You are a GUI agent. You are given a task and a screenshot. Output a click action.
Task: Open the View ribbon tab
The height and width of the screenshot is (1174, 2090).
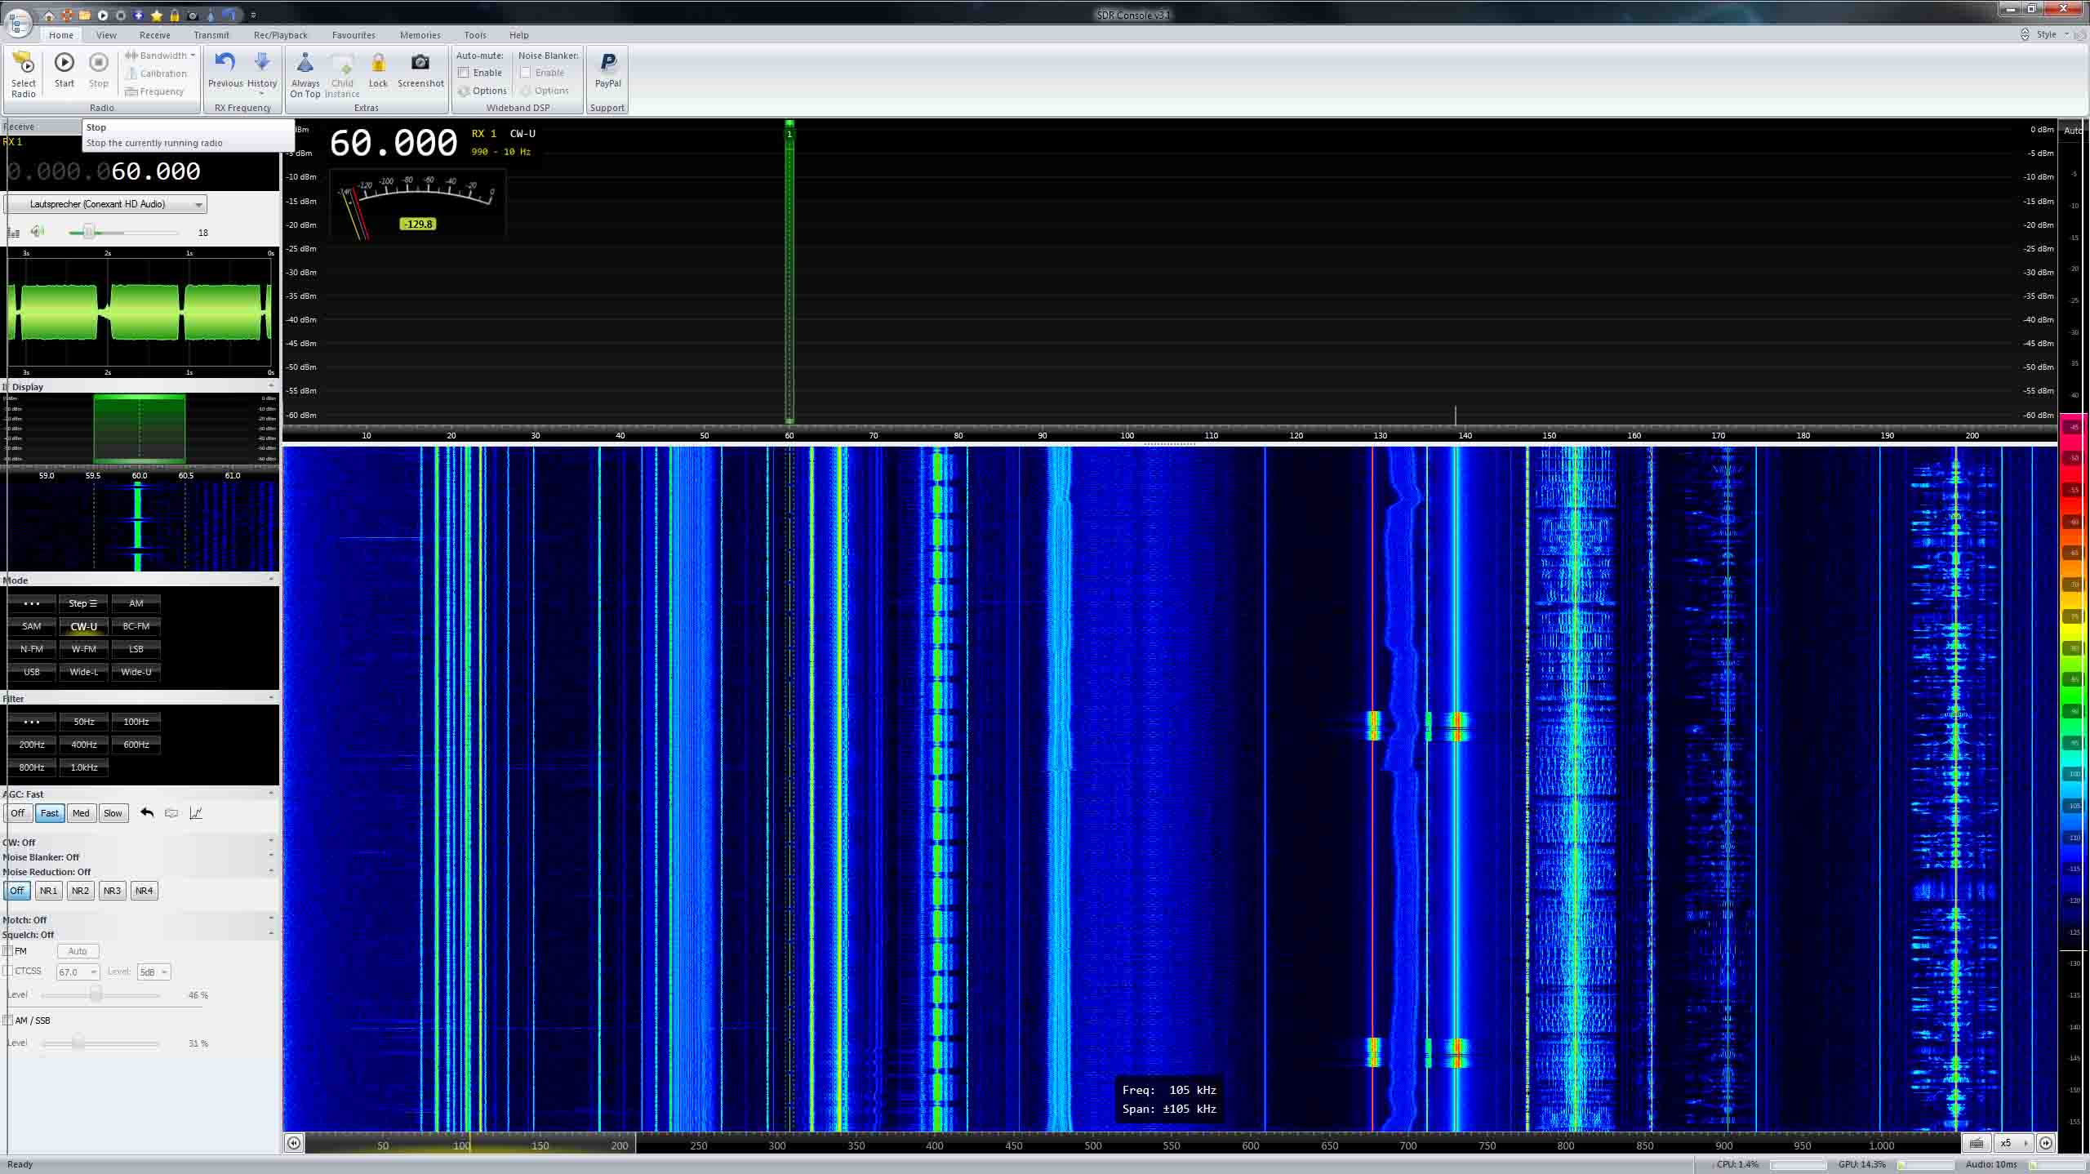[106, 35]
